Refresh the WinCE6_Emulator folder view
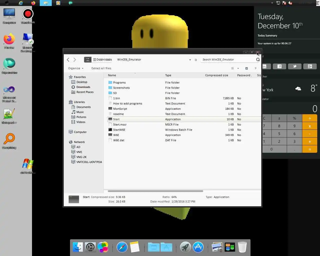Image resolution: width=320 pixels, height=256 pixels. tap(196, 60)
